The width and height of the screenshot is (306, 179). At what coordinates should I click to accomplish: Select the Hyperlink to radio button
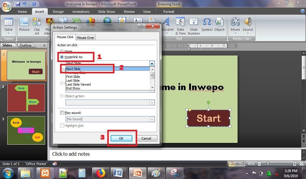coord(62,57)
